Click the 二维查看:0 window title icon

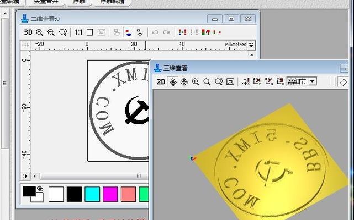coord(25,19)
